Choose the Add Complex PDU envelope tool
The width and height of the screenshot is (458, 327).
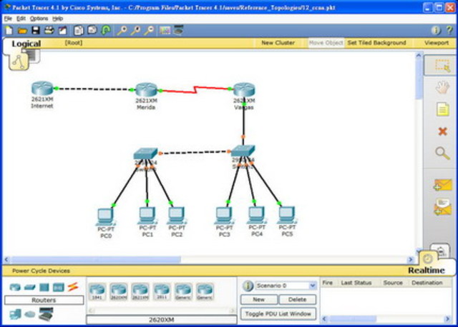[443, 208]
